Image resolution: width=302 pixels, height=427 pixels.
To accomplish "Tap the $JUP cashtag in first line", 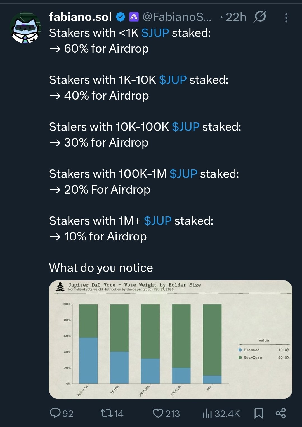I will point(155,33).
